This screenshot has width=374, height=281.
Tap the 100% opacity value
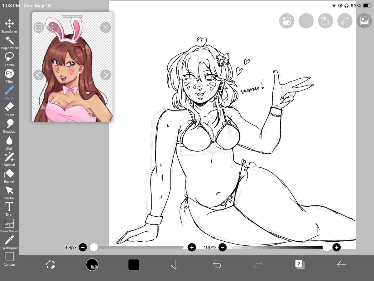click(x=210, y=248)
